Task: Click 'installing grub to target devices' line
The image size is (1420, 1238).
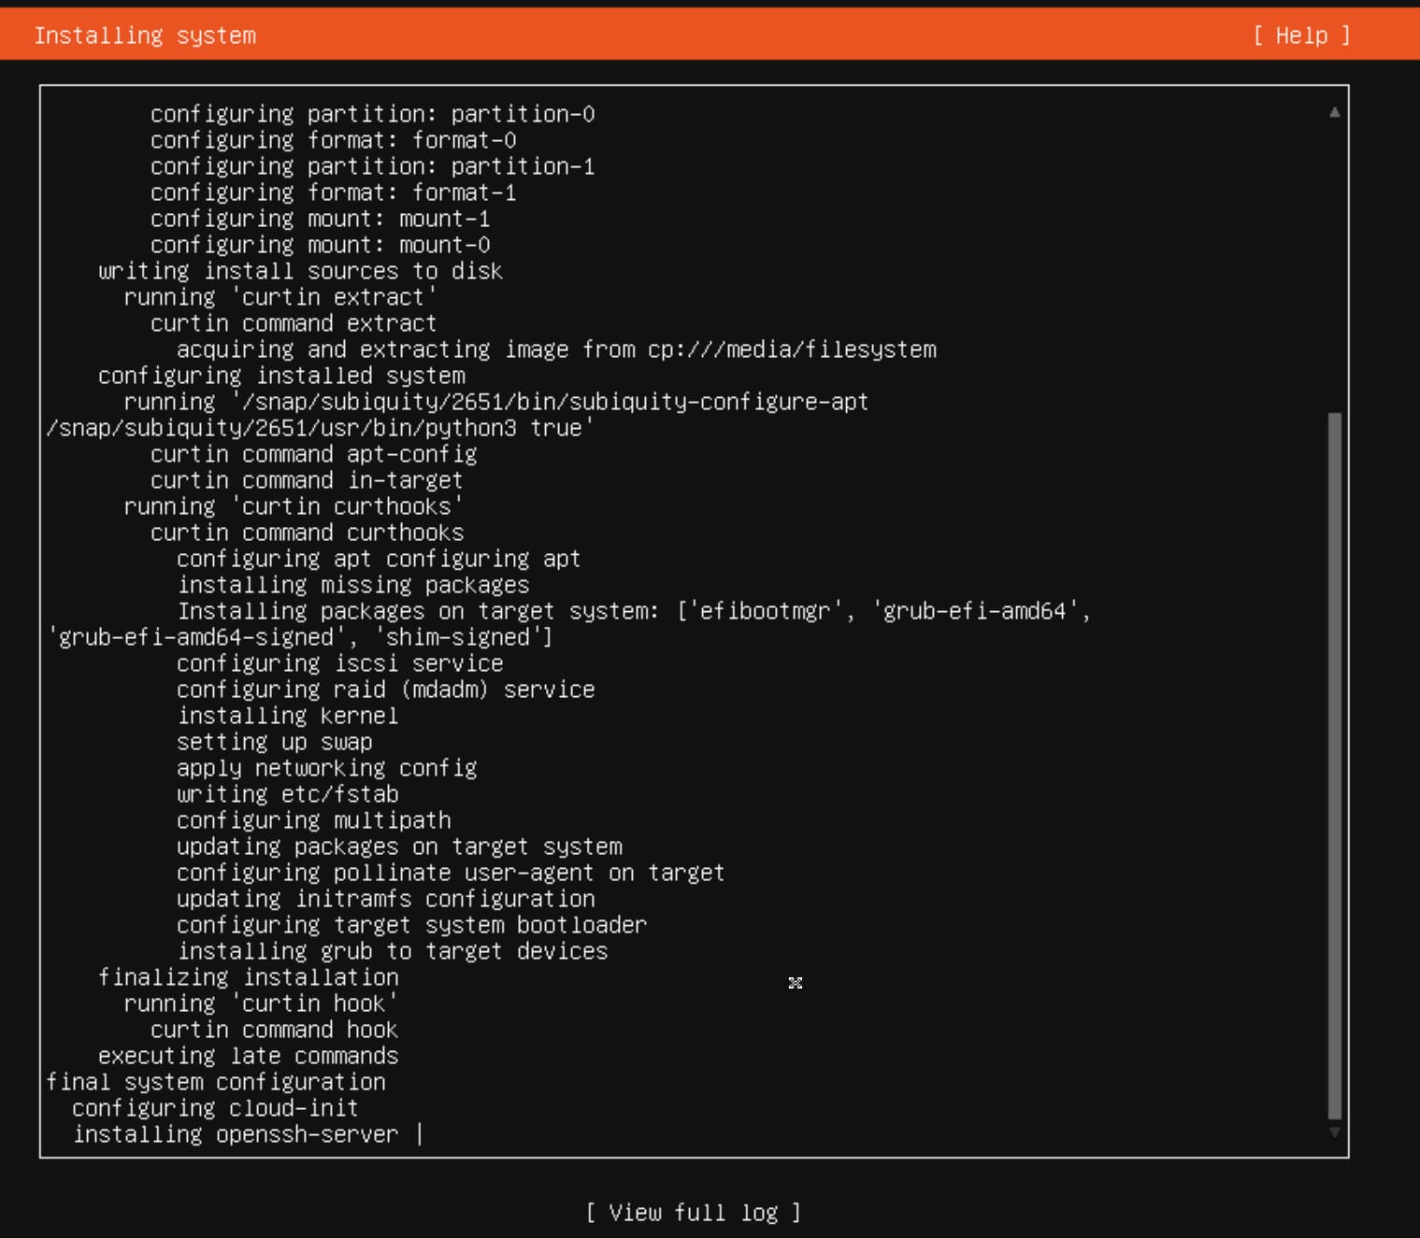Action: coord(393,951)
